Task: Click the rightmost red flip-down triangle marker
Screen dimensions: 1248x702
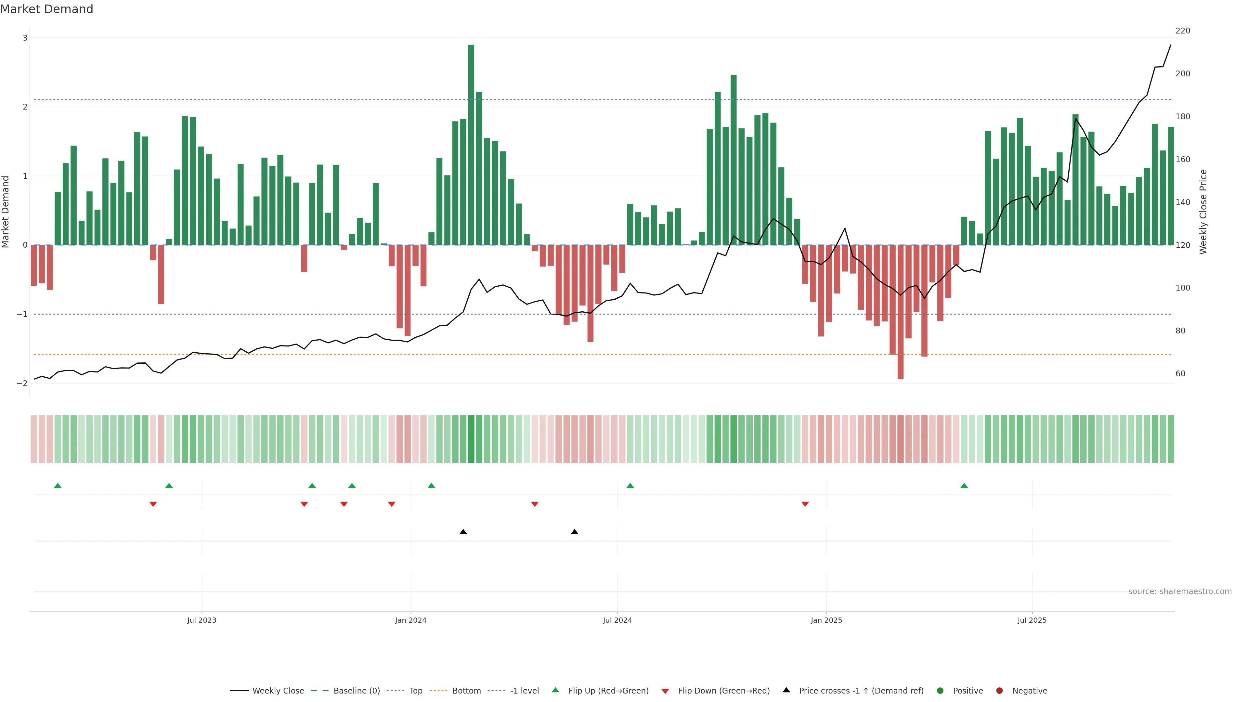Action: point(805,504)
